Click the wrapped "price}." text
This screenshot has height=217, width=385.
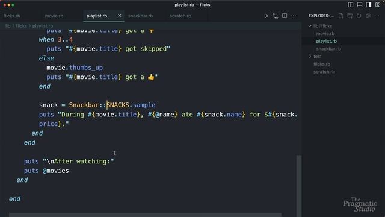[54, 124]
